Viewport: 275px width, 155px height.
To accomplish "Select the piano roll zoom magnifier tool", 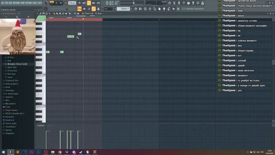I will [75, 13].
